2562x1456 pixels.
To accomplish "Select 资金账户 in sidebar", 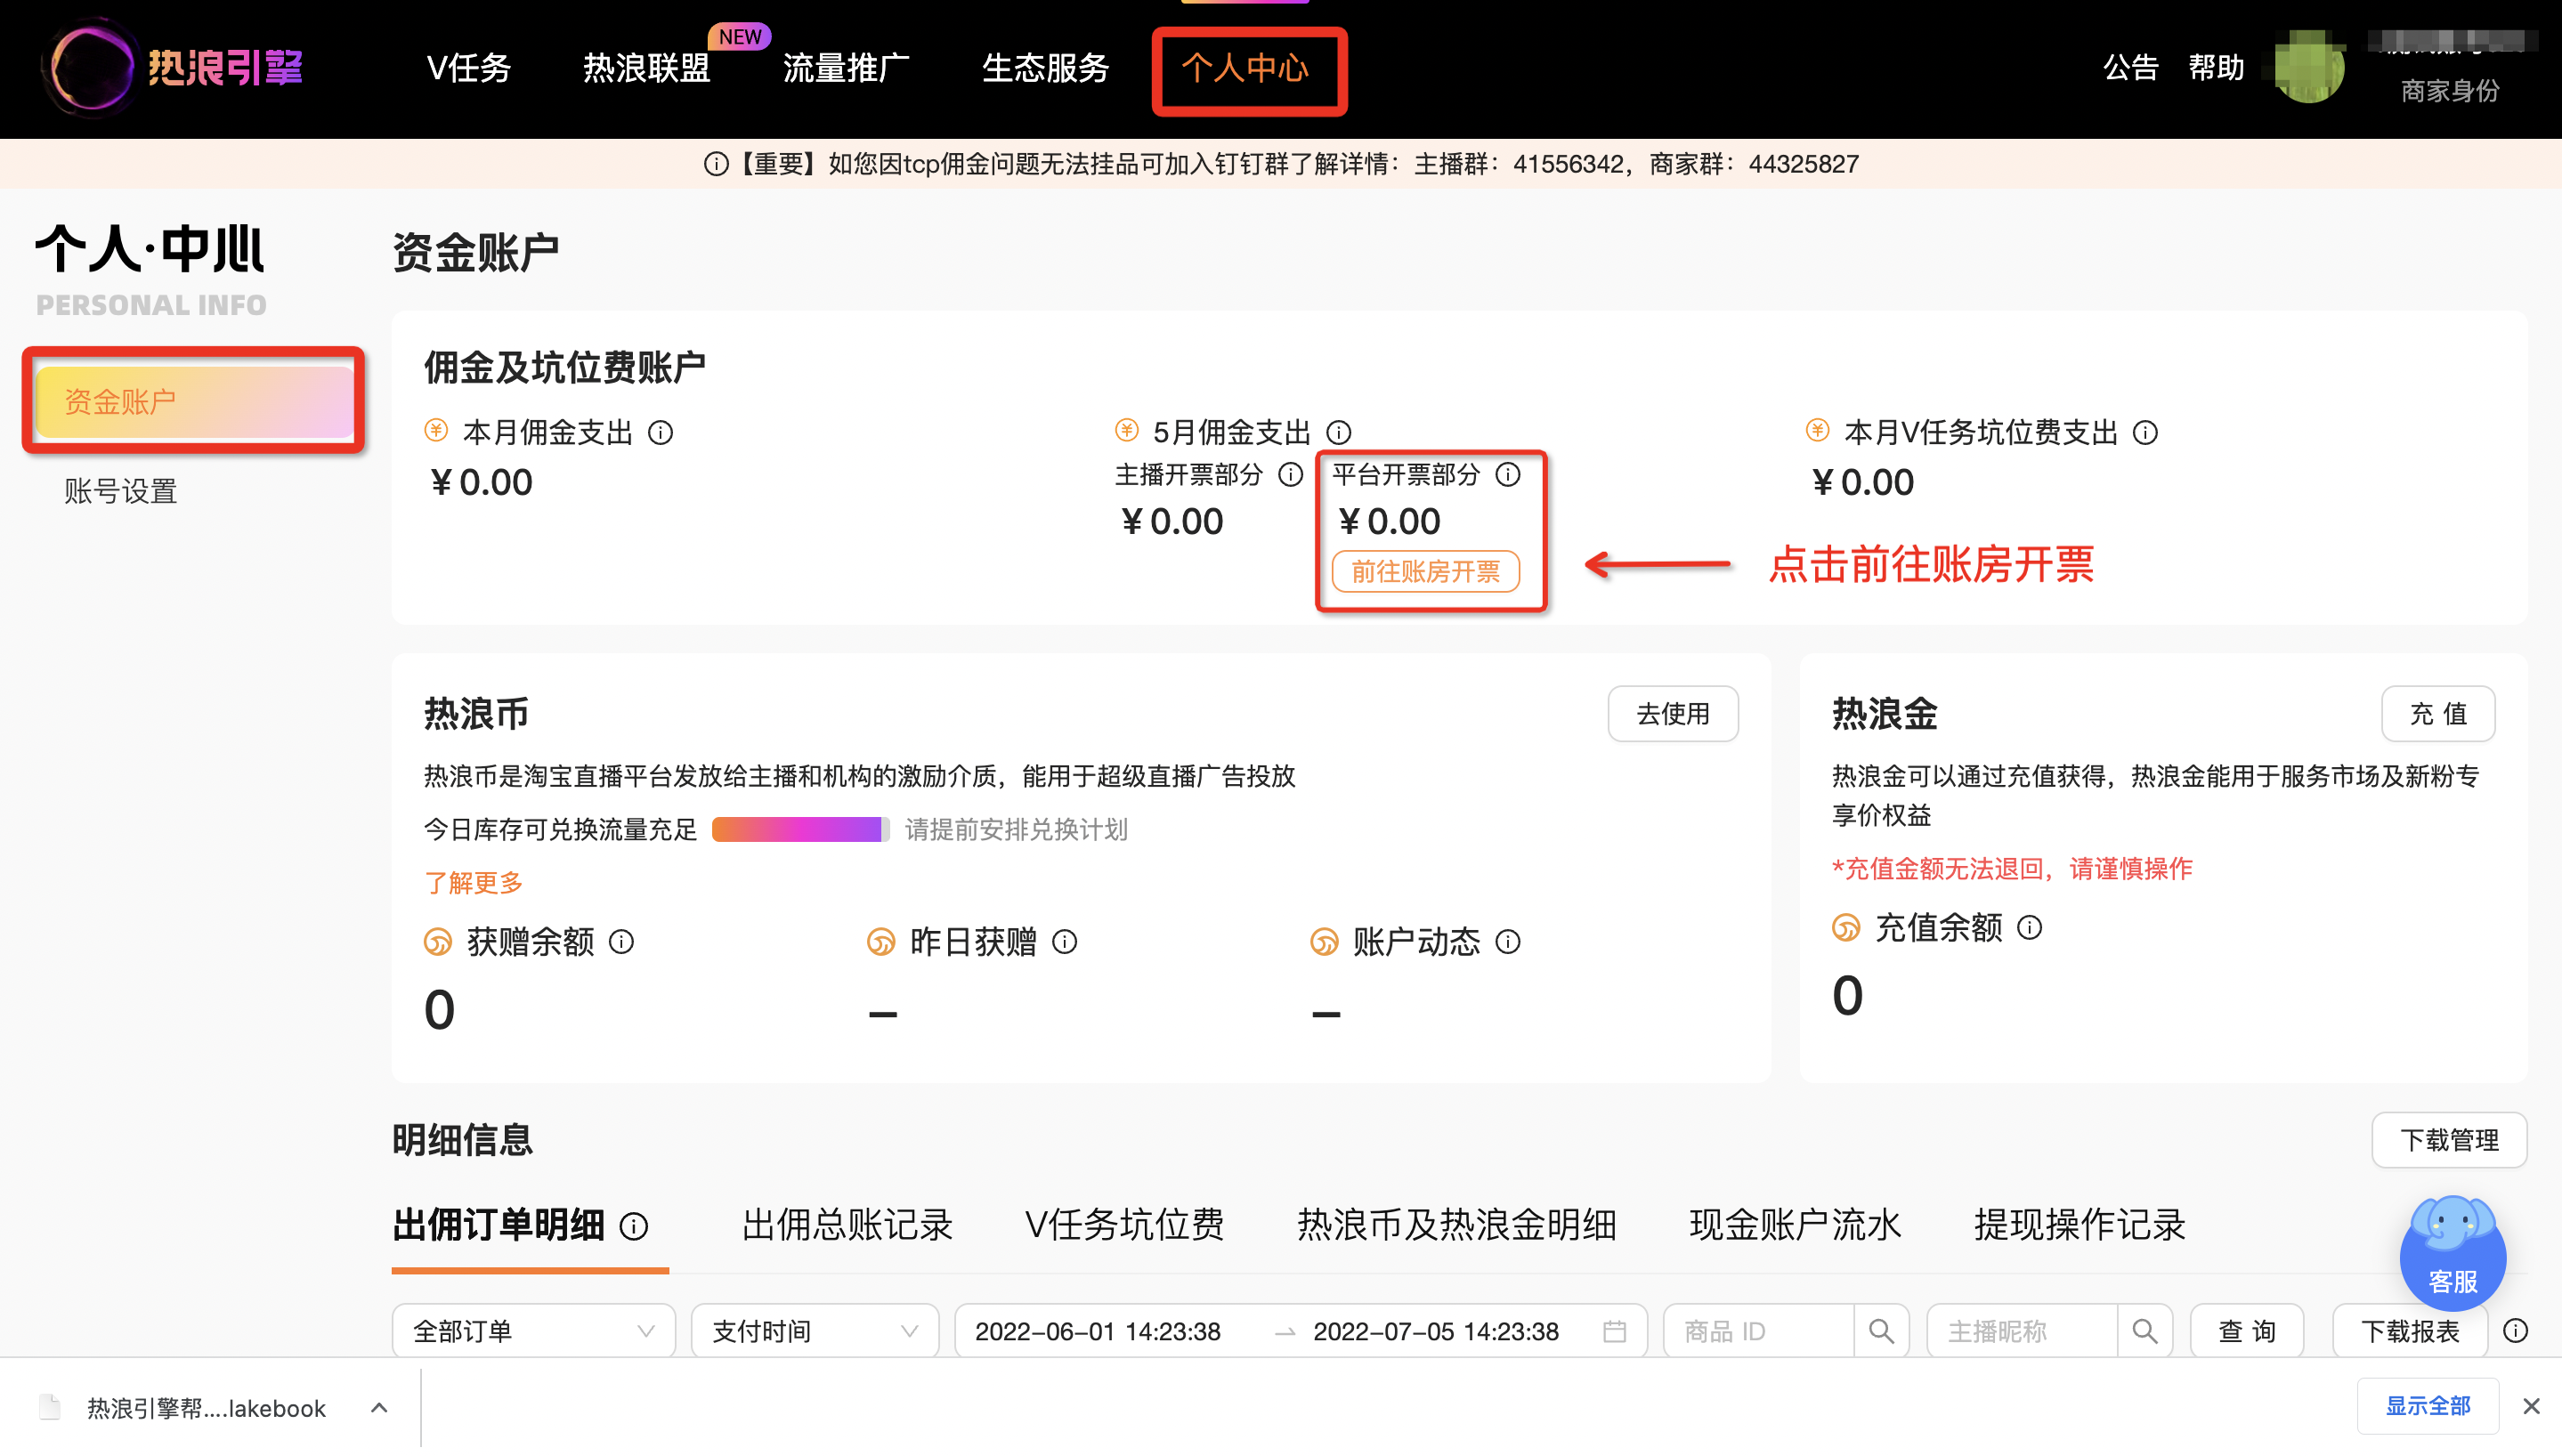I will [x=194, y=402].
